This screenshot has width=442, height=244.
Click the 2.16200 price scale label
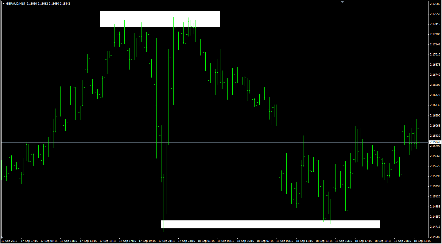point(435,116)
